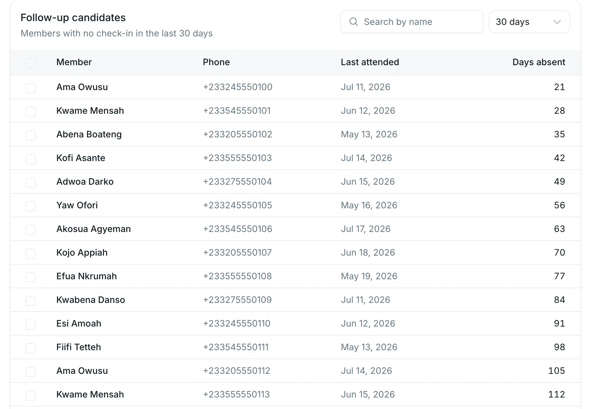Image resolution: width=591 pixels, height=409 pixels.
Task: Click phone number +233545550111
Action: (236, 347)
